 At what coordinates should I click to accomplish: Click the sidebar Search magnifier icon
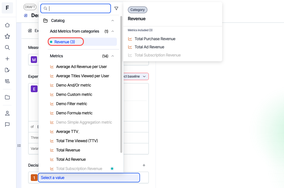tap(7, 47)
